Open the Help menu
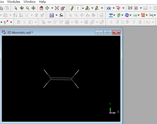 click(42, 2)
